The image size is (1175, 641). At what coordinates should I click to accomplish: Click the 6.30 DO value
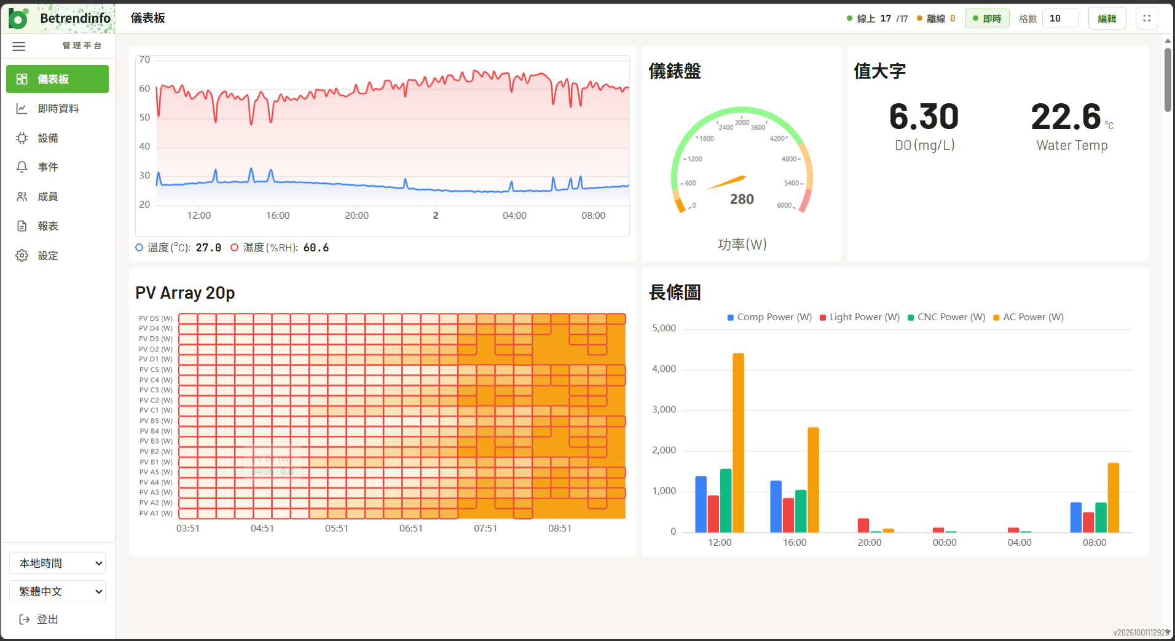coord(924,117)
